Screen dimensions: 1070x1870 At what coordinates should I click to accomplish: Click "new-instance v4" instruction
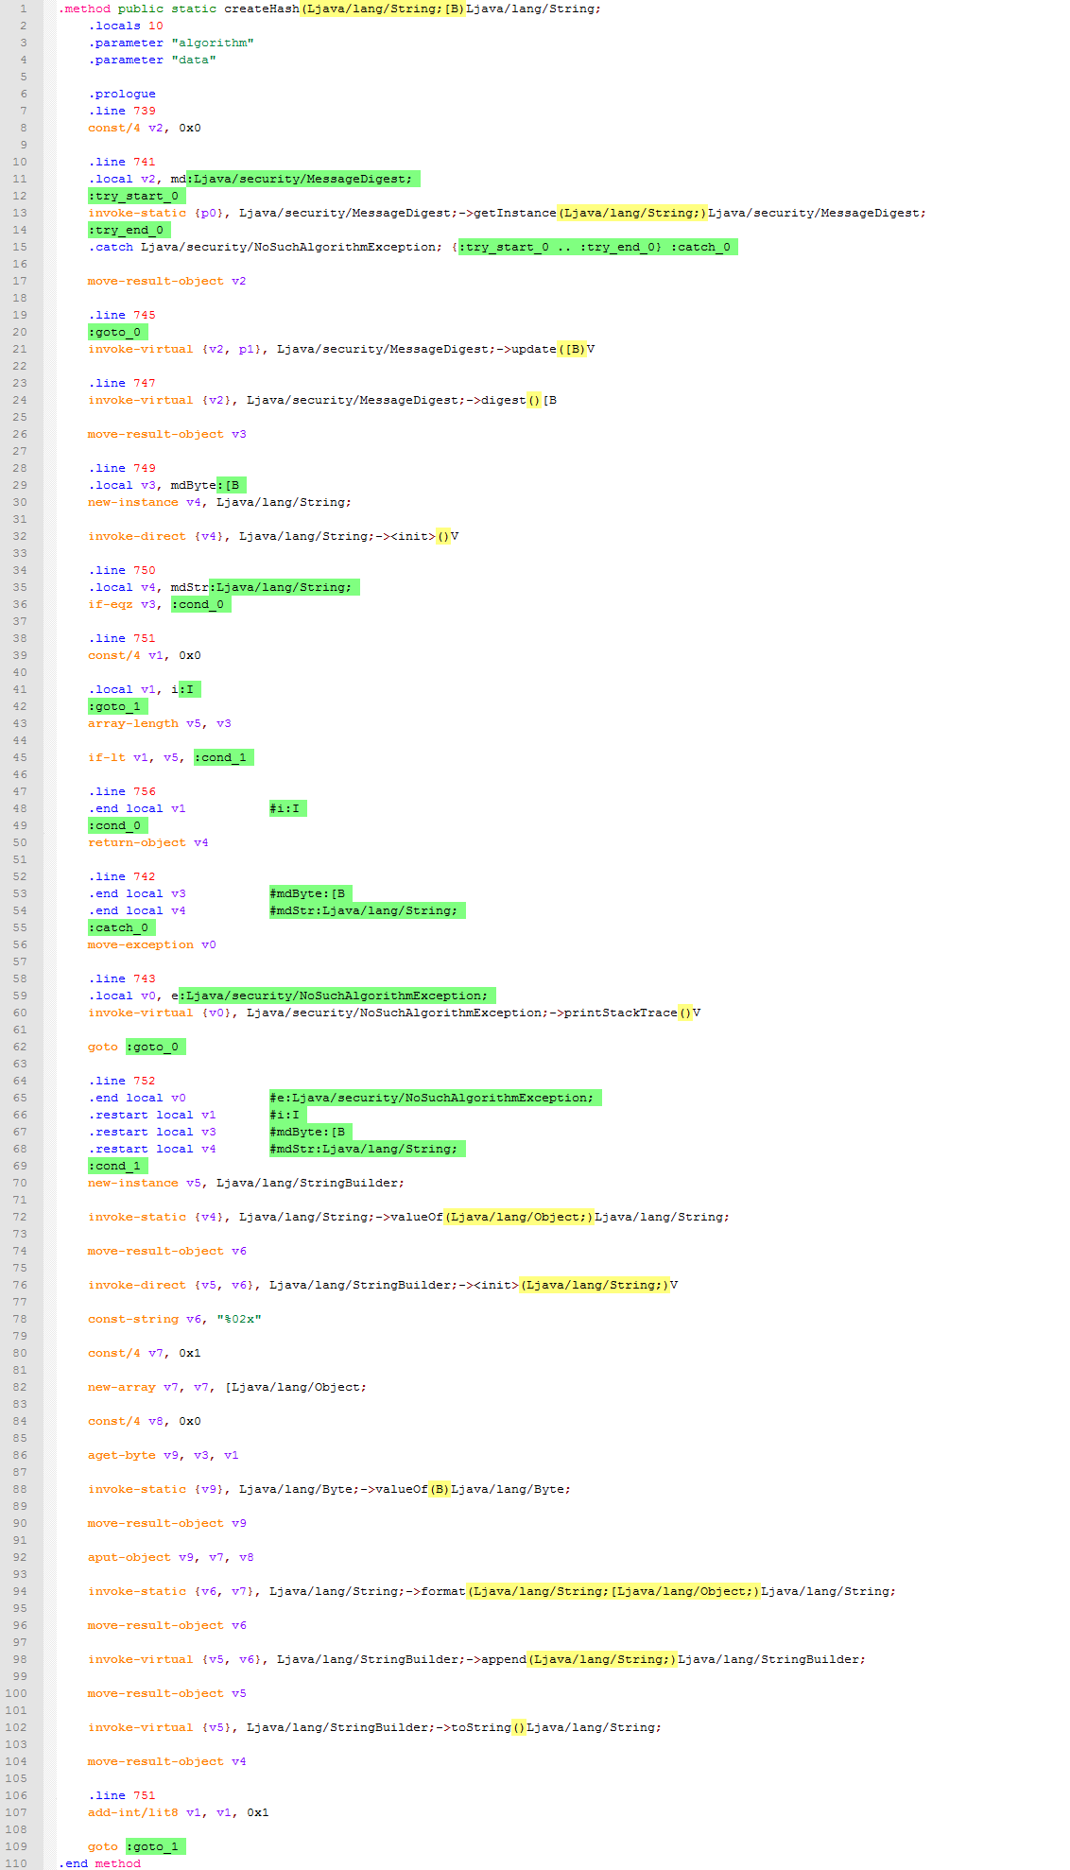point(219,502)
